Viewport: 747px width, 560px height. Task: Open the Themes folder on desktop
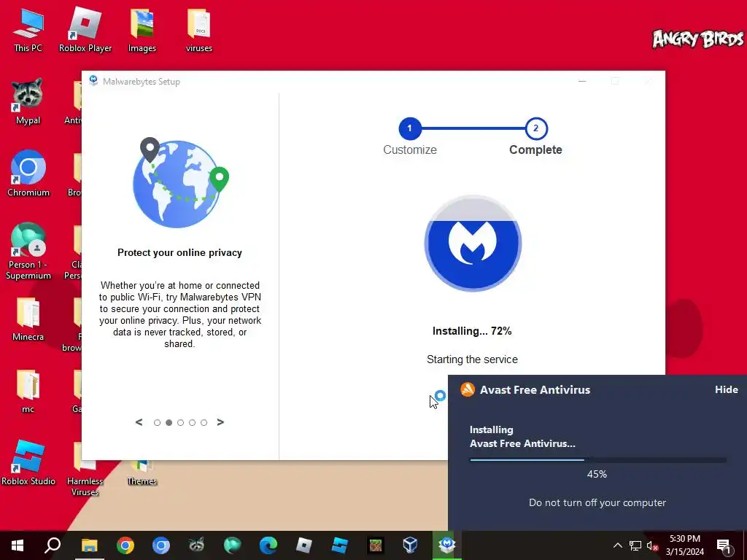[x=142, y=474]
